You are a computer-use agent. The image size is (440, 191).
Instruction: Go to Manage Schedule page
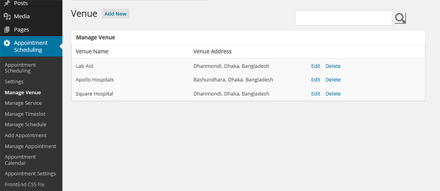[25, 125]
